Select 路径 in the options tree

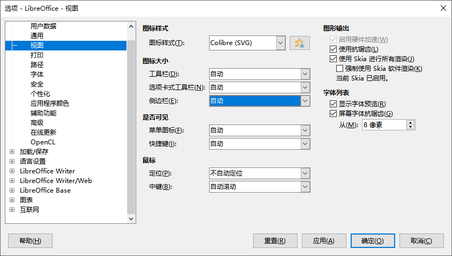(37, 64)
